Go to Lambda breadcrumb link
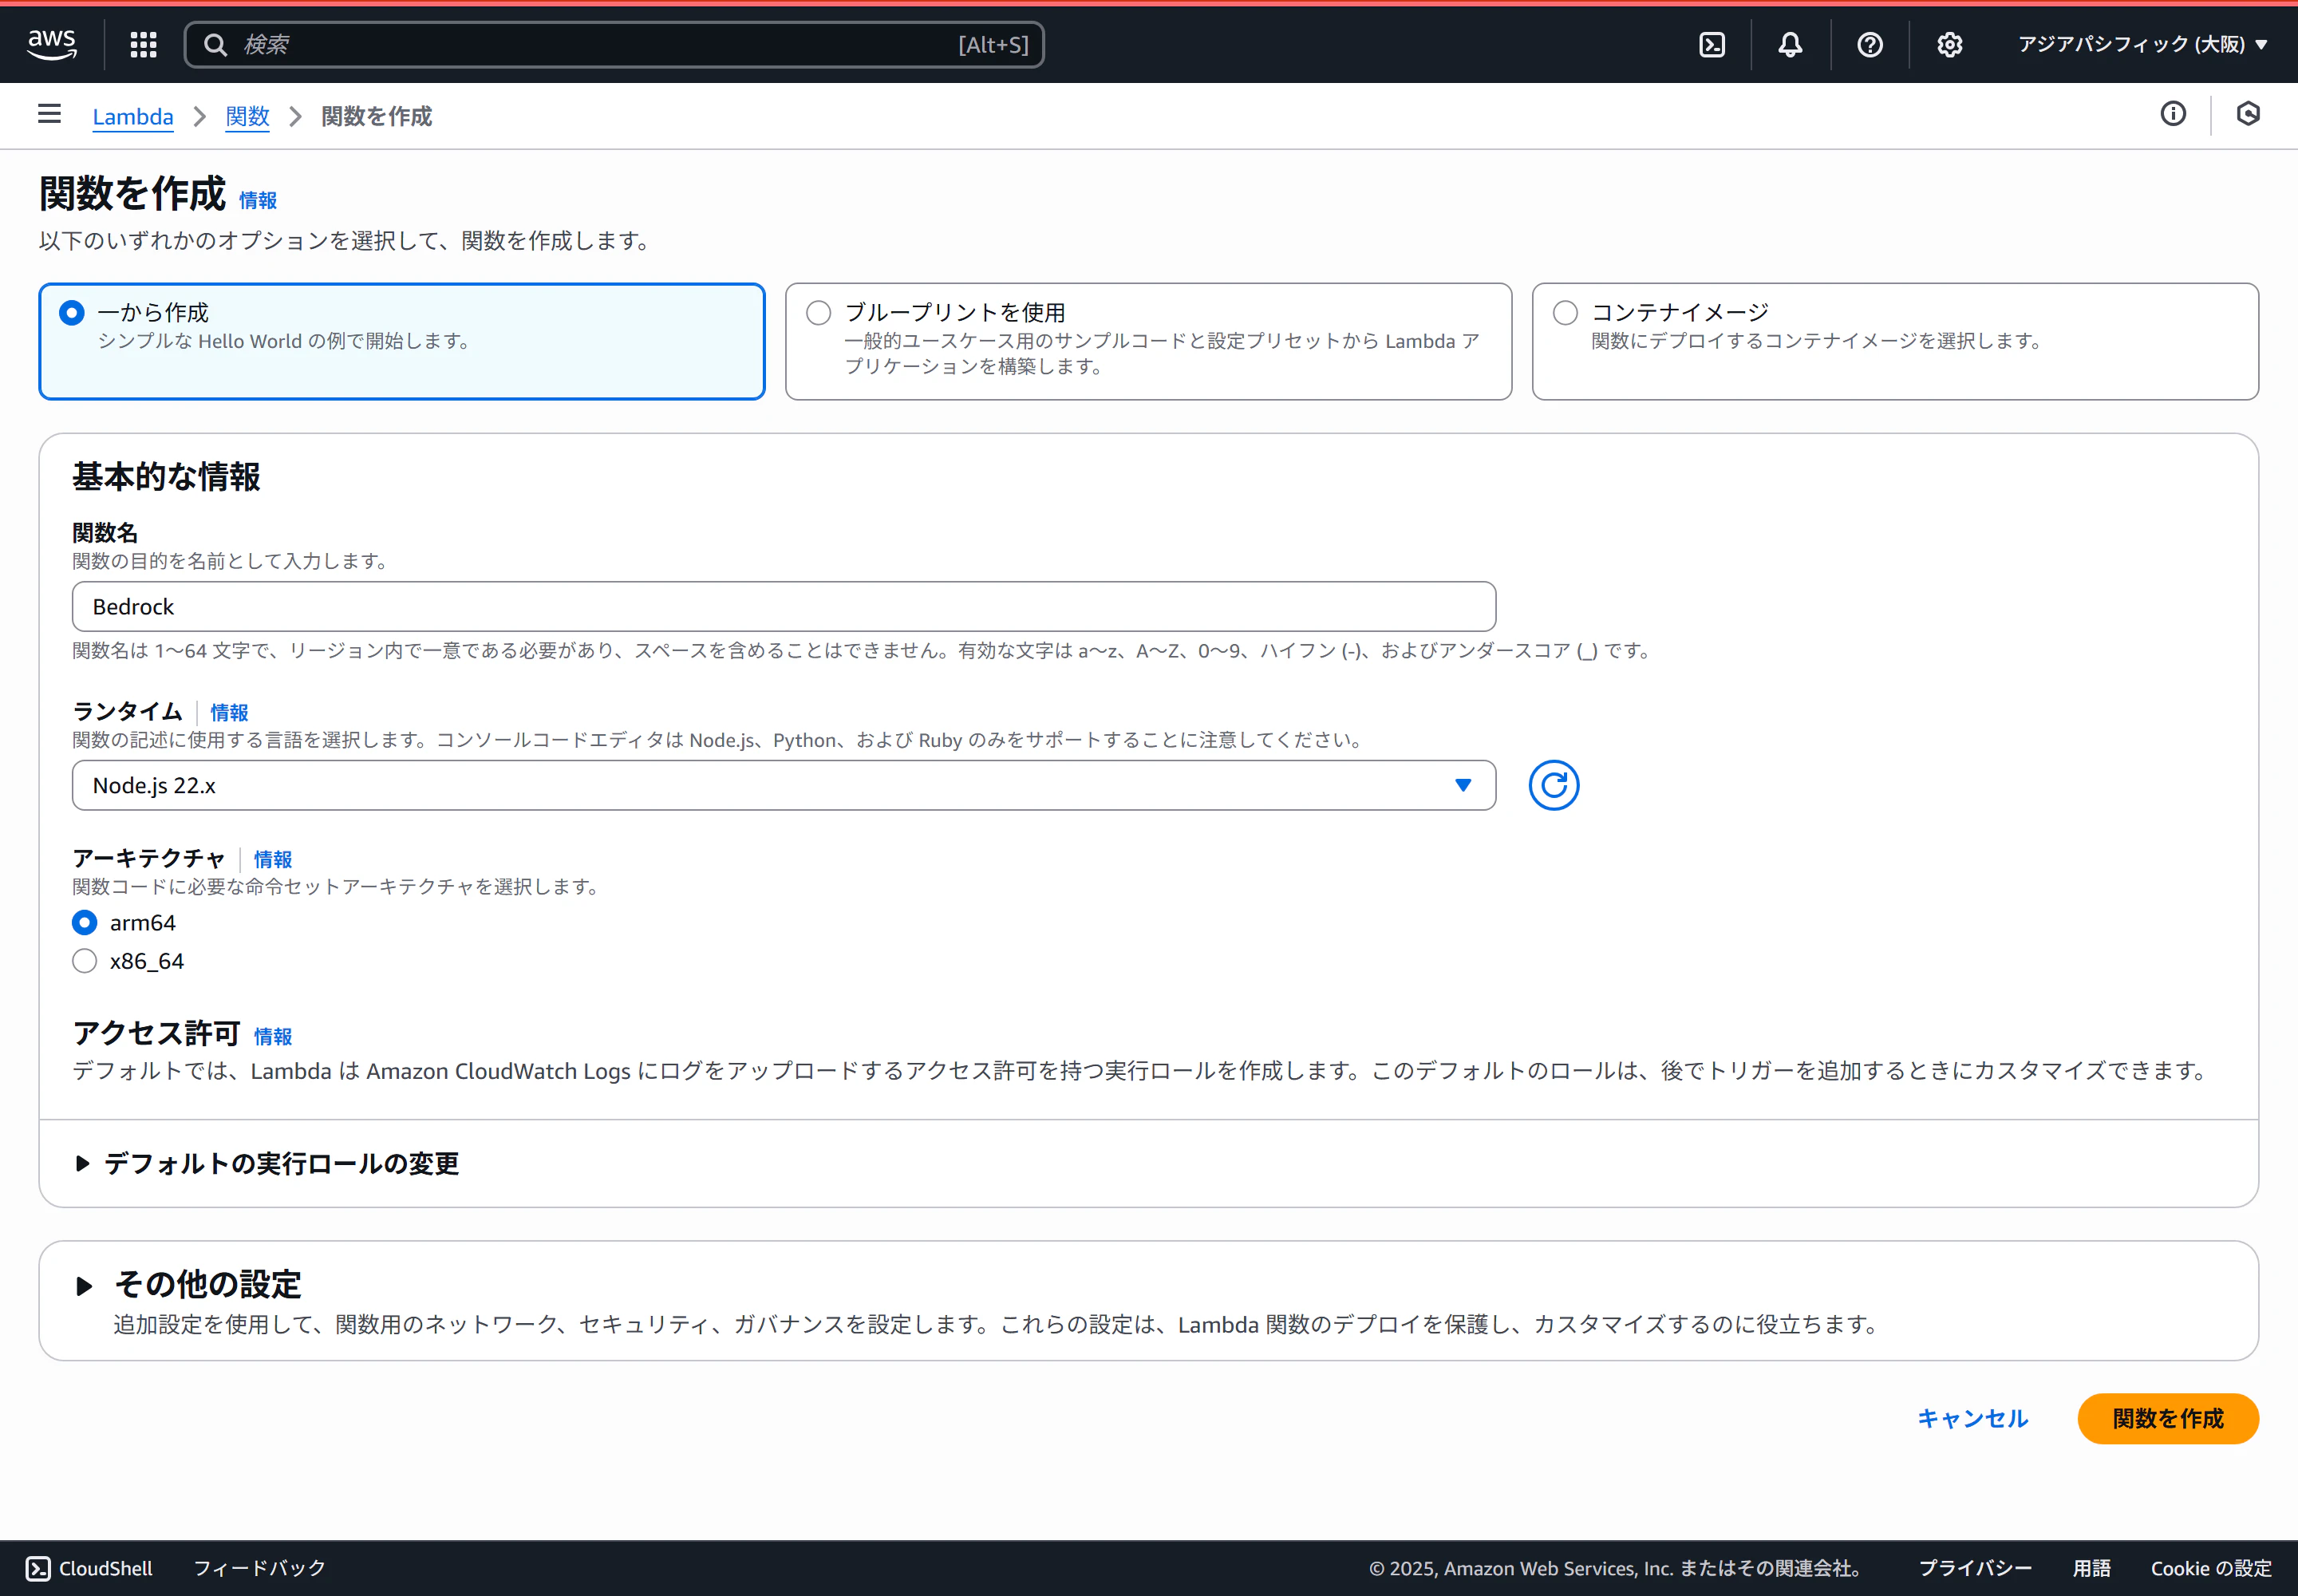This screenshot has width=2298, height=1596. coord(132,116)
